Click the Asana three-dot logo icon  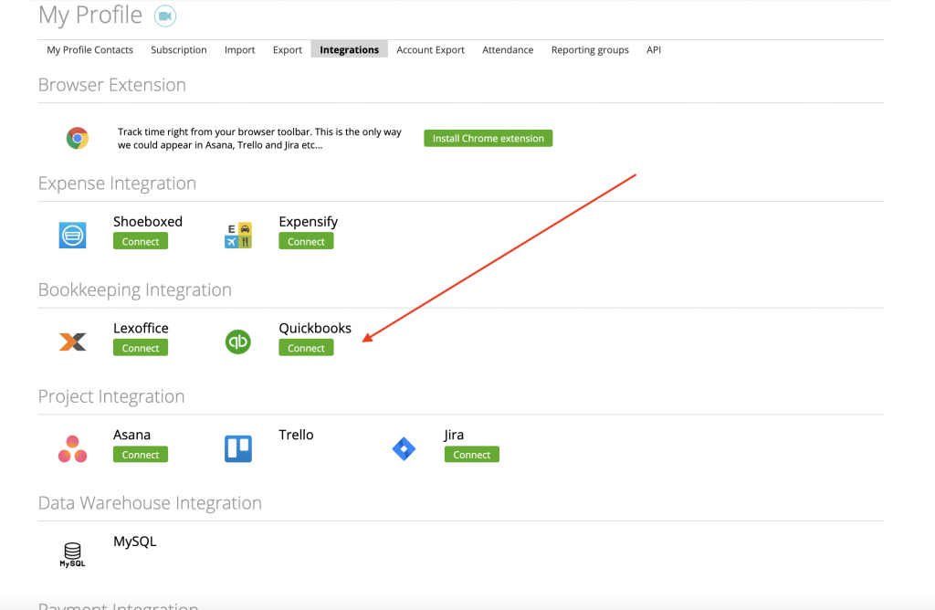point(73,448)
